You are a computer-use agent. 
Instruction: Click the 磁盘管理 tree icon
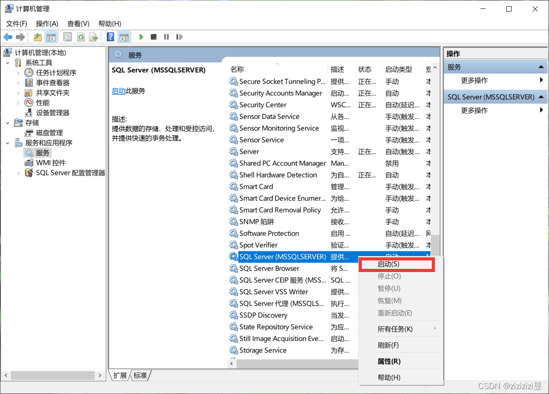(x=29, y=133)
